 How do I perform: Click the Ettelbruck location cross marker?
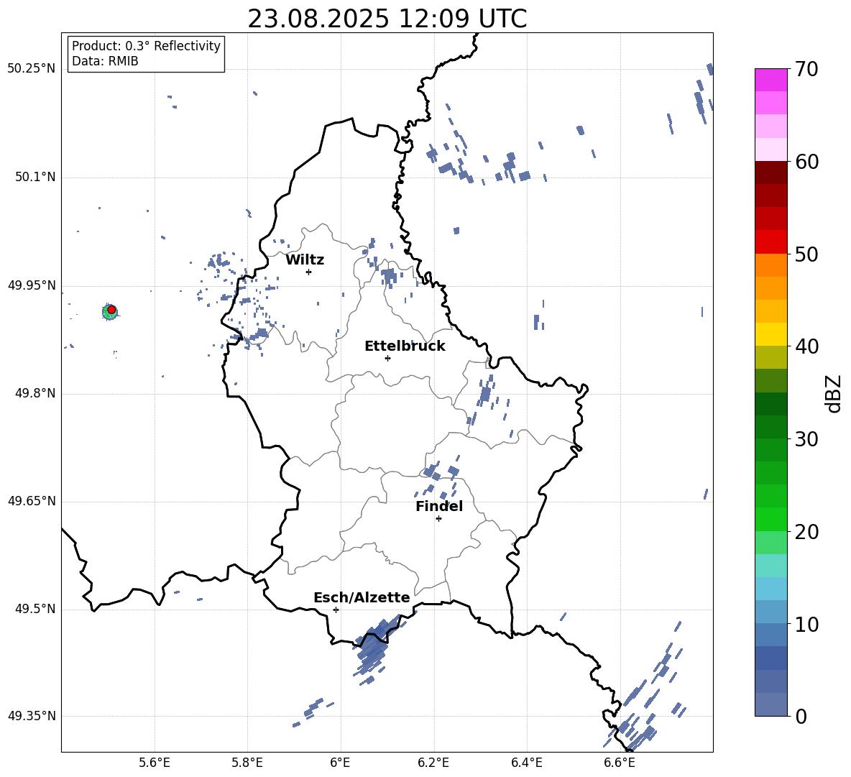(387, 358)
